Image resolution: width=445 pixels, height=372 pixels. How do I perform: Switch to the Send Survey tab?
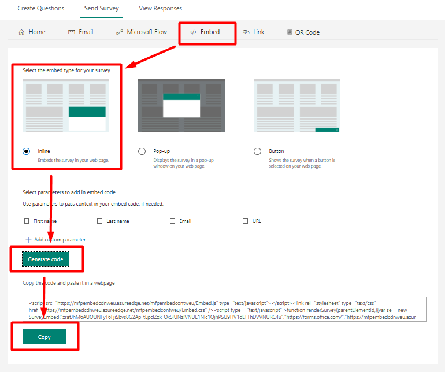tap(101, 8)
